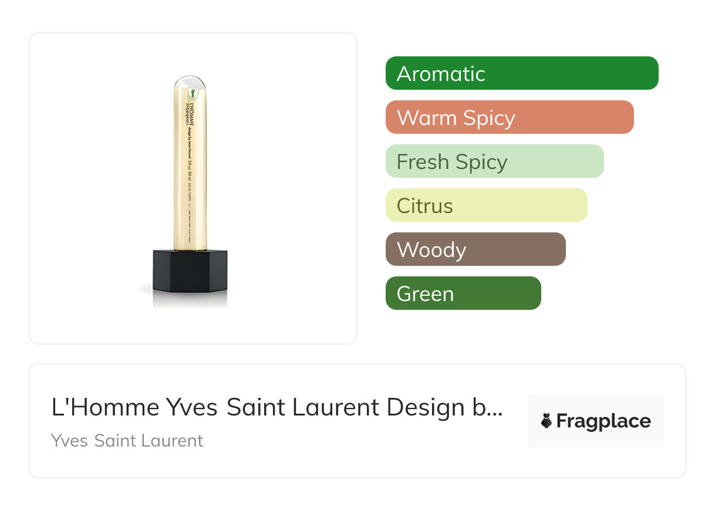
Task: Click the black hexagonal bottle base
Action: click(190, 271)
